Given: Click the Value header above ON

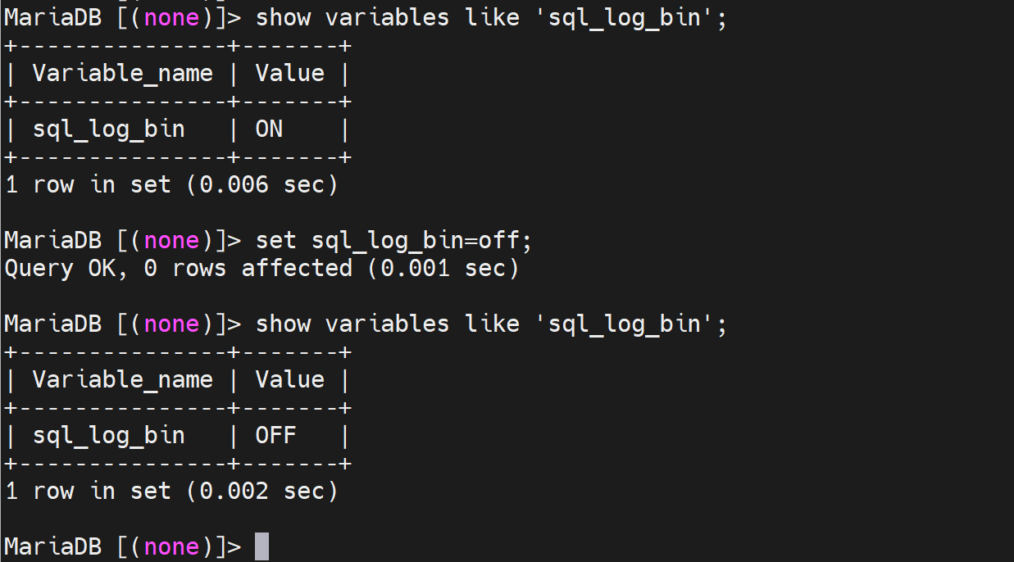Looking at the screenshot, I should pyautogui.click(x=289, y=74).
